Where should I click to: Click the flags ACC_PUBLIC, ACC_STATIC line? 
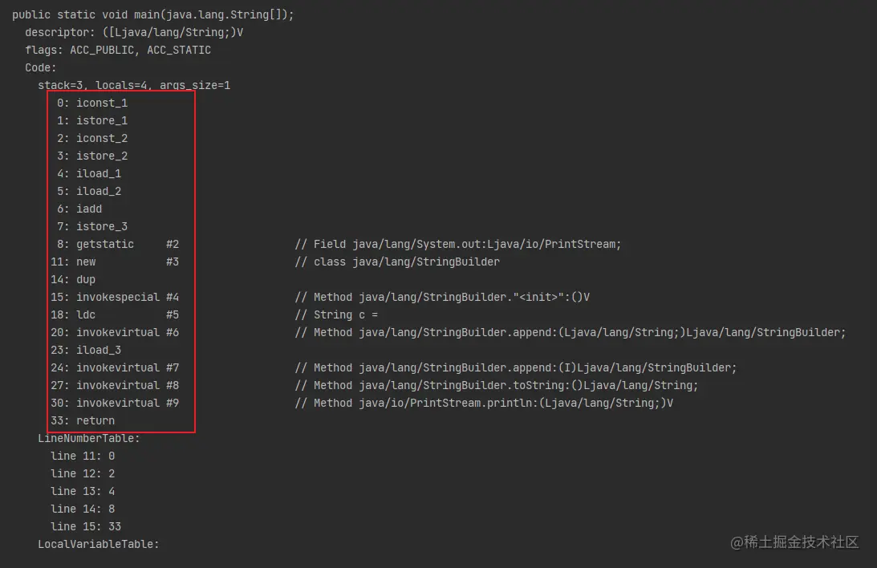[x=118, y=50]
